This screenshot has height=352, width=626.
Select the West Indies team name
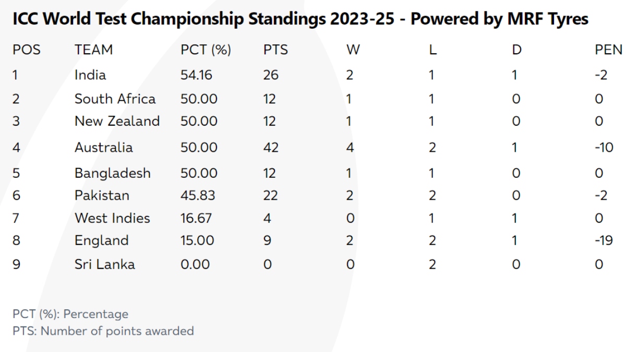pyautogui.click(x=112, y=218)
